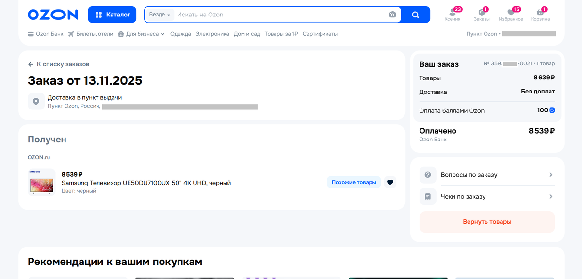Viewport: 582px width, 279px height.
Task: Open Чеки по заказу row
Action: click(487, 197)
